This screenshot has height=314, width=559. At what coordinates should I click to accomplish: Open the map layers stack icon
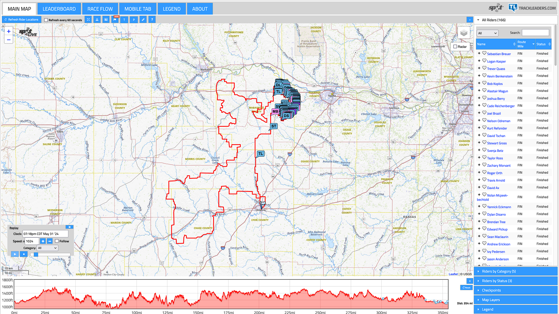[x=464, y=33]
